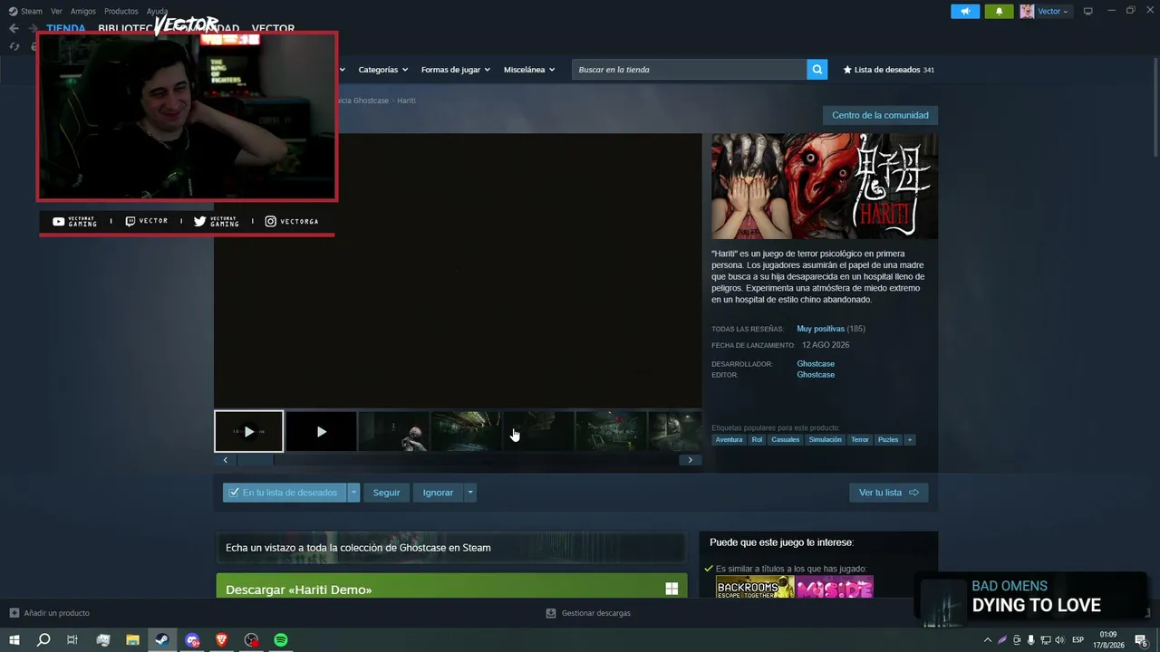Click the Terror tag
Image resolution: width=1160 pixels, height=652 pixels.
pos(860,440)
